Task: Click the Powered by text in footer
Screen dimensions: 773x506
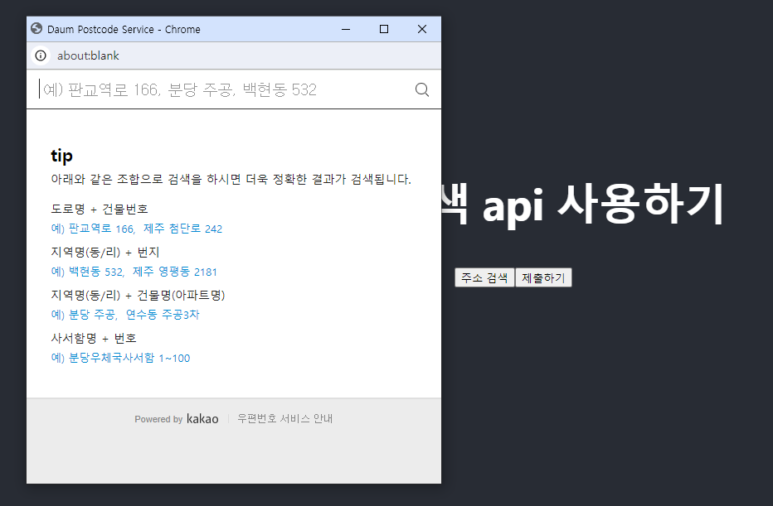Action: (x=158, y=419)
